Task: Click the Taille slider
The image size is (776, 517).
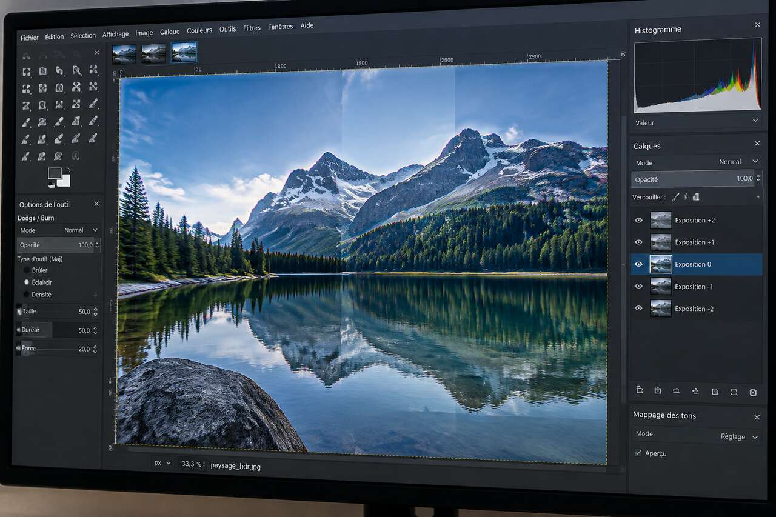Action: click(x=58, y=312)
